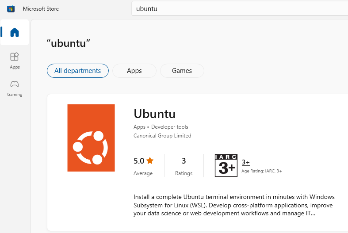The height and width of the screenshot is (233, 348).
Task: Filter results by Games
Action: click(182, 71)
